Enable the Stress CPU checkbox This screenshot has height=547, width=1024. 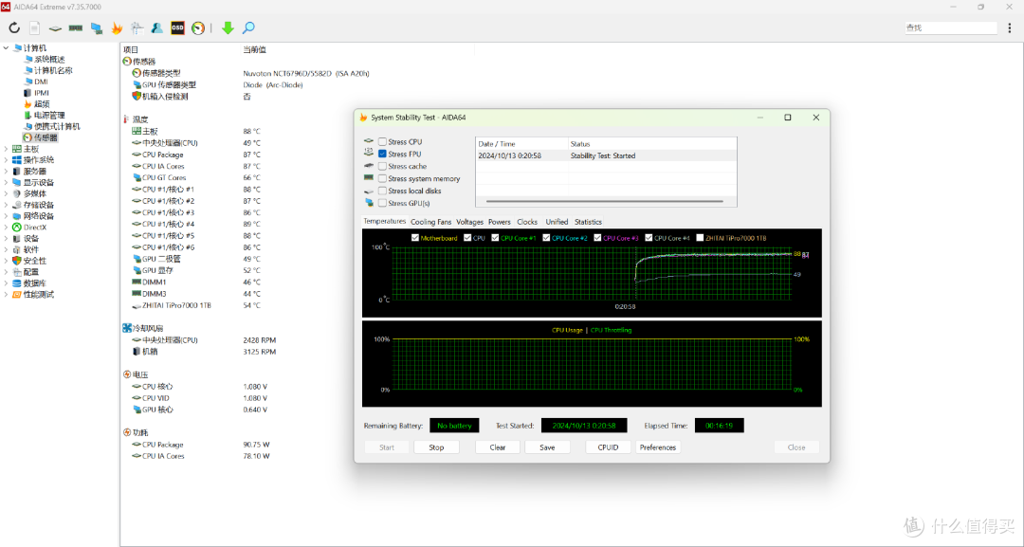pyautogui.click(x=383, y=141)
